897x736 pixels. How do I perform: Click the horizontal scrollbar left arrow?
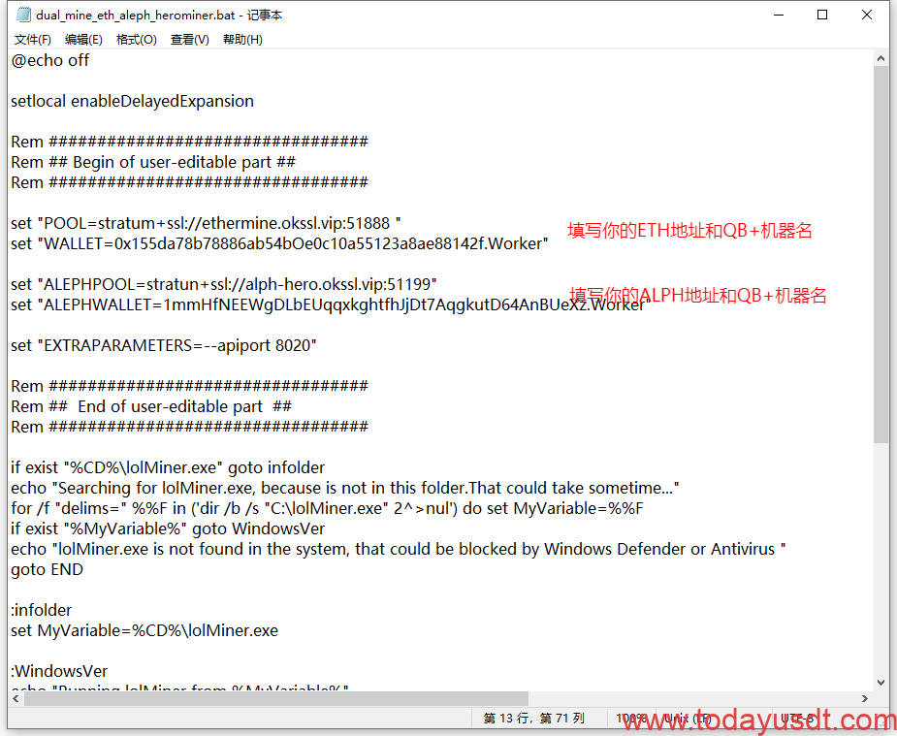(x=16, y=699)
